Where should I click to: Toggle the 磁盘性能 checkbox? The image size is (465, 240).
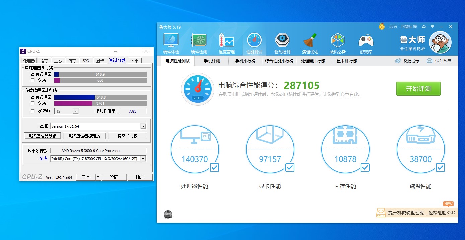[440, 167]
